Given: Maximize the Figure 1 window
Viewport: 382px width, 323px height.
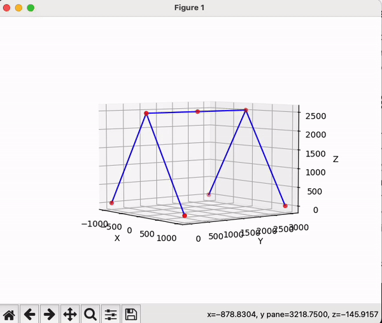Looking at the screenshot, I should coord(31,8).
